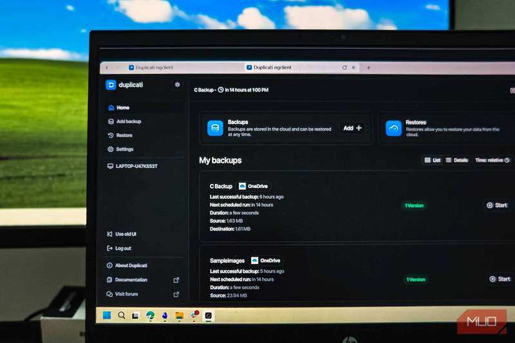Click the browser reload icon
The width and height of the screenshot is (515, 343).
(344, 68)
